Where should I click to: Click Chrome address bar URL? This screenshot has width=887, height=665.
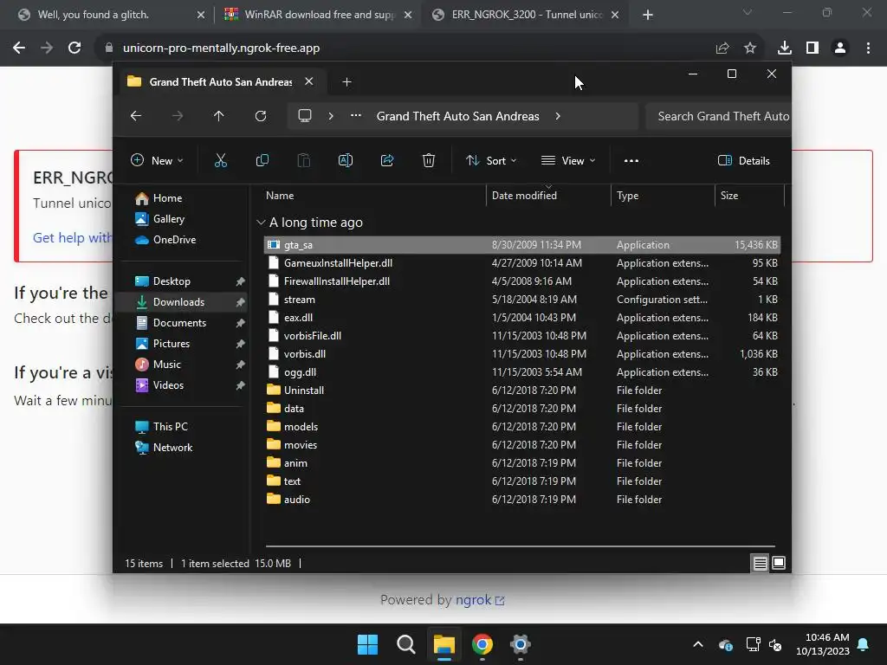(221, 48)
